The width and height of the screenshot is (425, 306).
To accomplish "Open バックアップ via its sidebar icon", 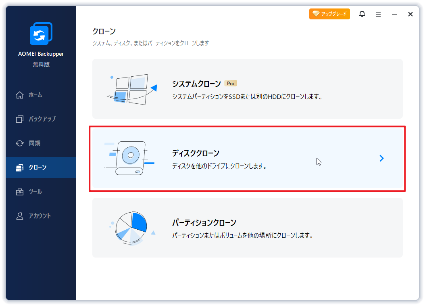I will coord(19,119).
